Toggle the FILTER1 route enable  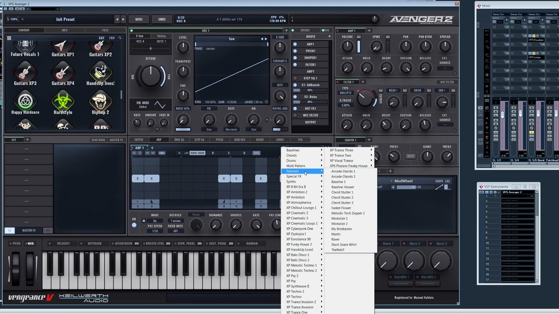click(295, 65)
